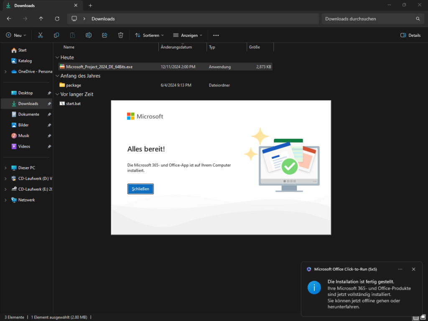Select the Microsoft_Project_2024_DE_64Bits.exe file
The width and height of the screenshot is (428, 321).
pos(99,66)
